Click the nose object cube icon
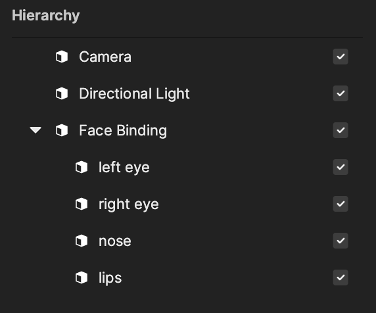The height and width of the screenshot is (313, 376). [x=82, y=241]
